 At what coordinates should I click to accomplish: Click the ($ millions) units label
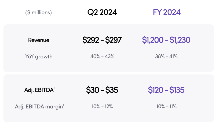tap(39, 13)
